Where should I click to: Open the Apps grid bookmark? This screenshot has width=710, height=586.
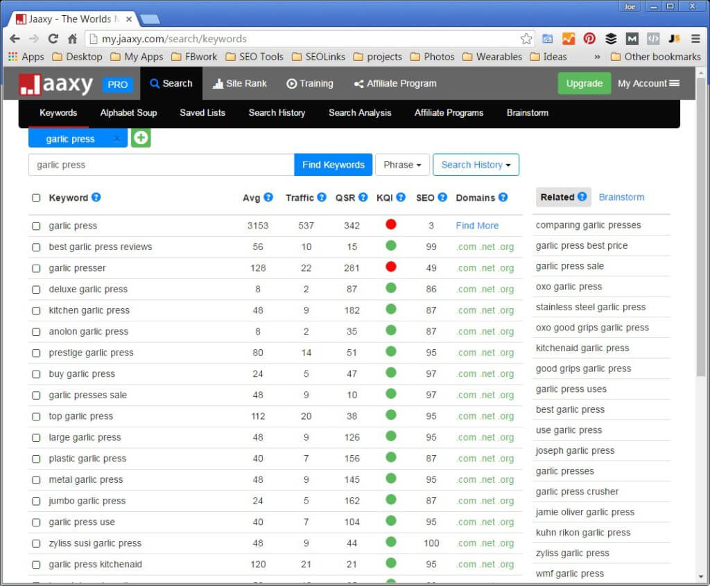[26, 57]
